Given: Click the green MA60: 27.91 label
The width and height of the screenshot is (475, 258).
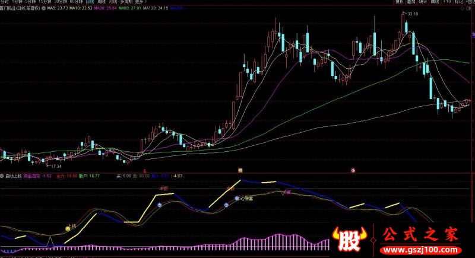Looking at the screenshot, I should point(129,8).
